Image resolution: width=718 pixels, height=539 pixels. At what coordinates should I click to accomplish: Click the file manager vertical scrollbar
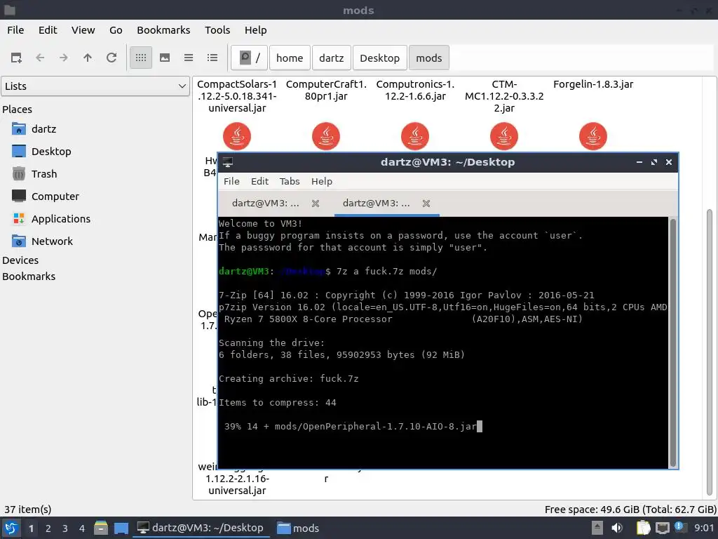[x=710, y=353]
